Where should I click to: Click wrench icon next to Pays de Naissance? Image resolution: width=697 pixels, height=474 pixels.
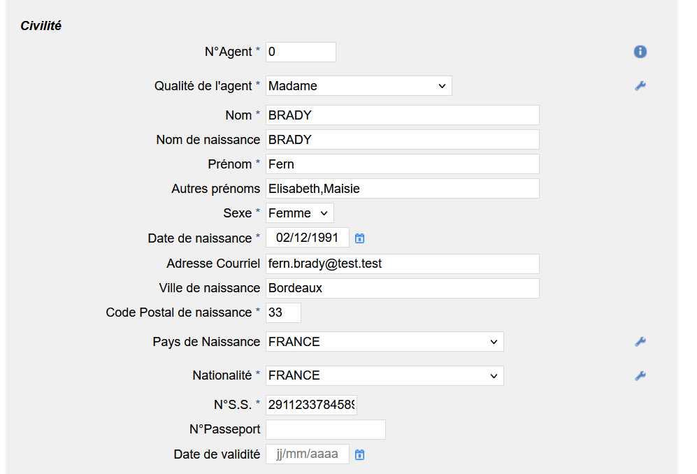pos(640,342)
